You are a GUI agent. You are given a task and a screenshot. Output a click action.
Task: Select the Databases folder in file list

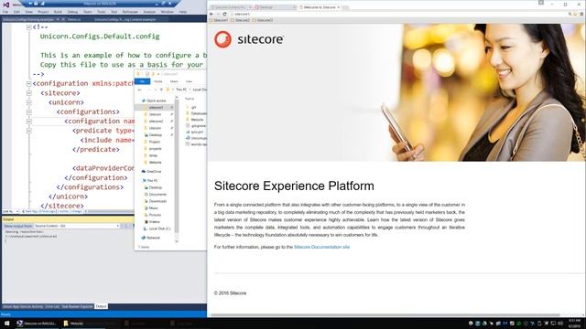(196, 113)
